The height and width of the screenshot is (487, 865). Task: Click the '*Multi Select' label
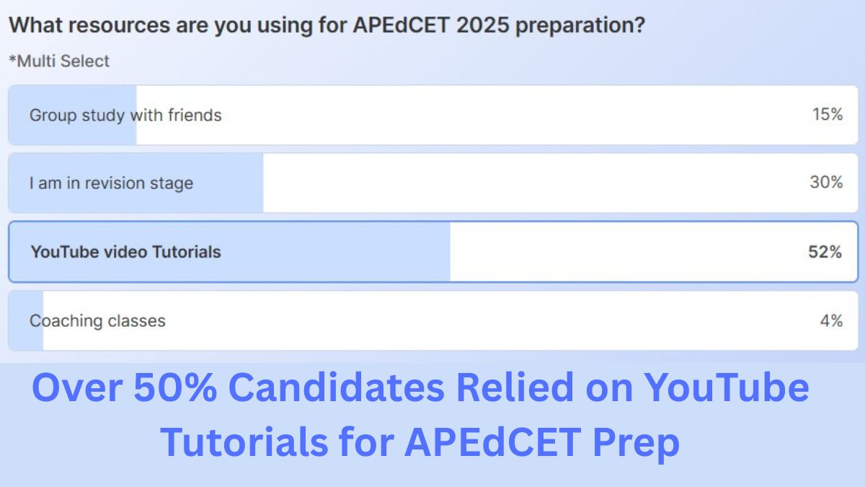(x=59, y=61)
